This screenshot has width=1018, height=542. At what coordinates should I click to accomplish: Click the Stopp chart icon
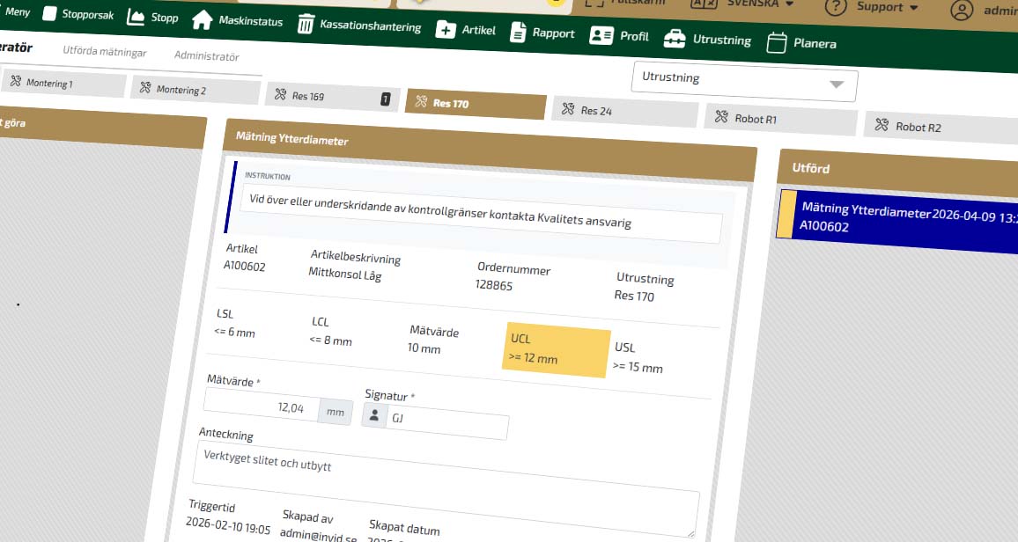[x=136, y=17]
